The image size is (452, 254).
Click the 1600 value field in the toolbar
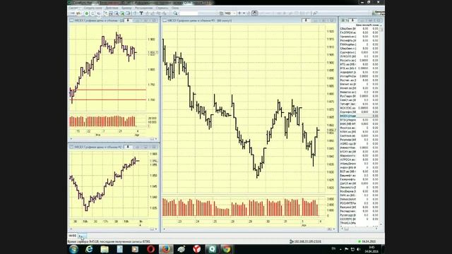click(x=230, y=13)
